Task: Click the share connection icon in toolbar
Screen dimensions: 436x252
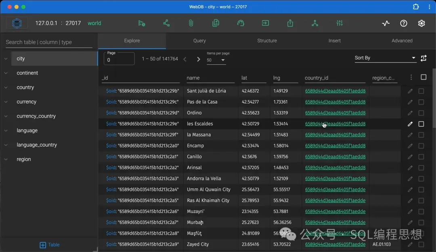Action: (166, 23)
